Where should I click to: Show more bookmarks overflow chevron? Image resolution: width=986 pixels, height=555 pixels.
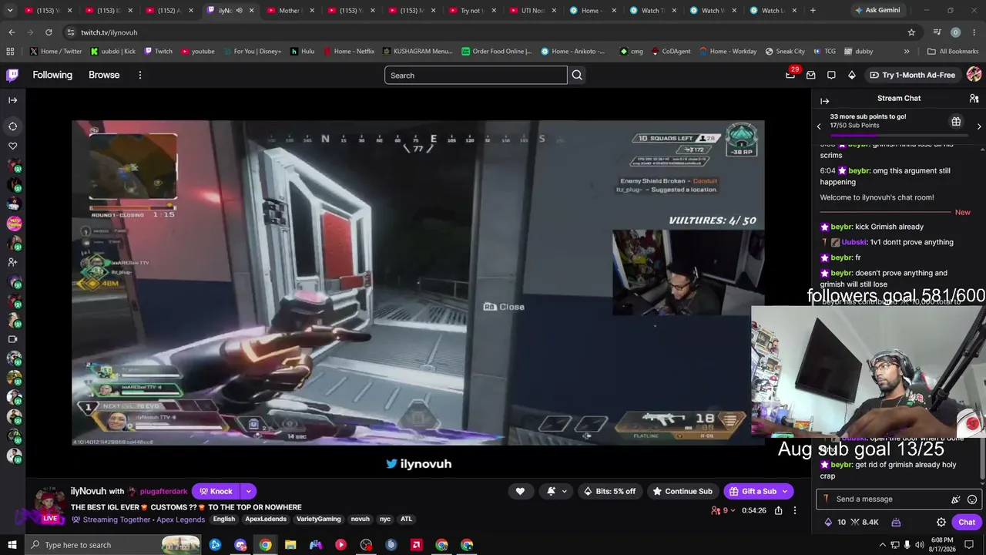pos(907,52)
